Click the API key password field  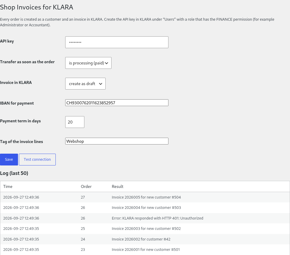click(x=117, y=42)
